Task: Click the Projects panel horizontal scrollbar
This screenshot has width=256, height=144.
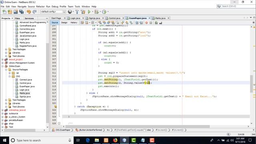Action: tap(20, 130)
